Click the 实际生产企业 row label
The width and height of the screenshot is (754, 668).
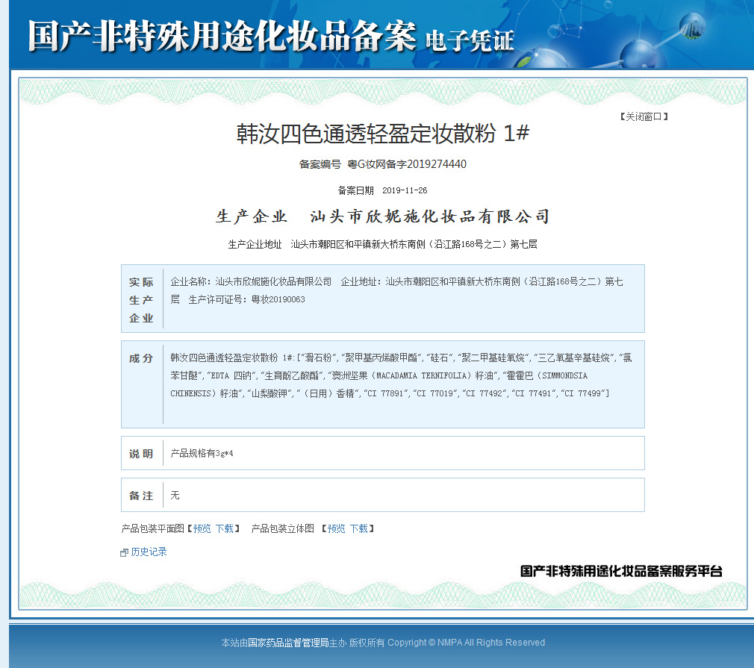[x=141, y=299]
